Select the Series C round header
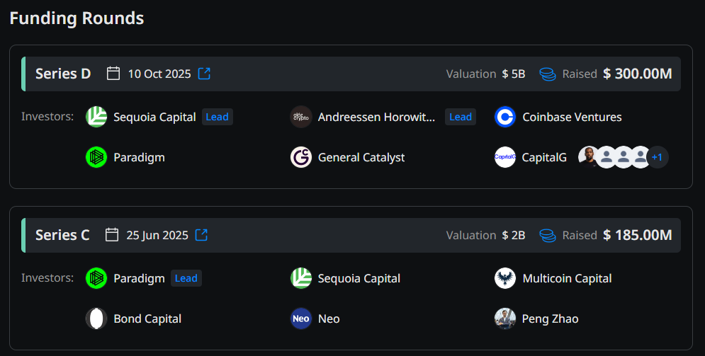 point(62,235)
